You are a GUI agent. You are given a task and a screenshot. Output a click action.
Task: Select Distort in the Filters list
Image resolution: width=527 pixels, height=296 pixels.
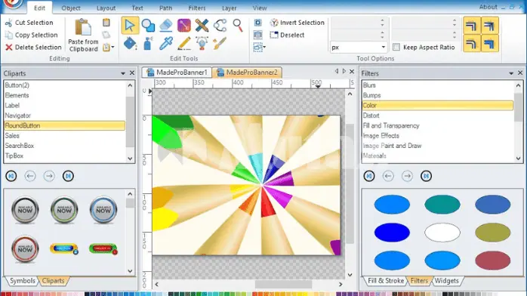[x=438, y=116]
